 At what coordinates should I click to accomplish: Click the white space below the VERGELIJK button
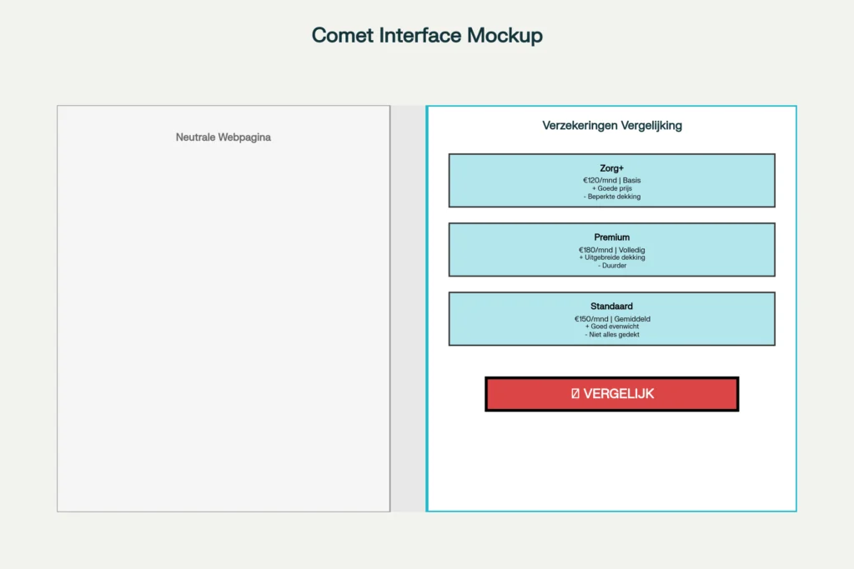(611, 462)
